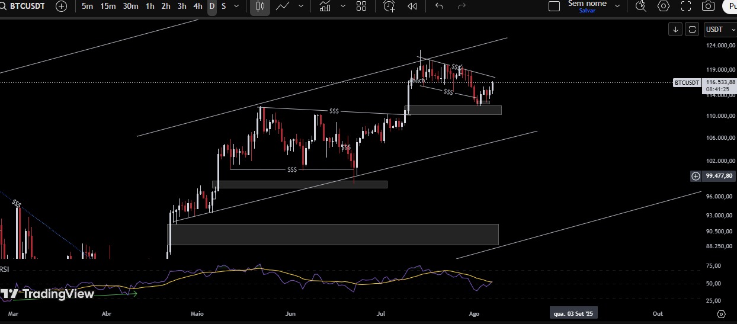This screenshot has height=324, width=737.
Task: Select the 2h timeframe
Action: [166, 7]
